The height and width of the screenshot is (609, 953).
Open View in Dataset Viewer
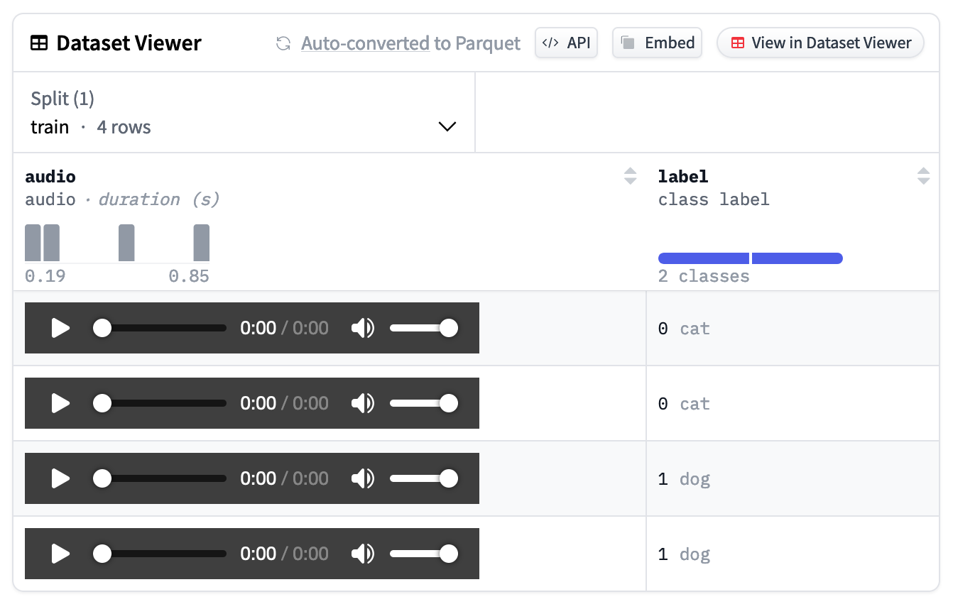(820, 43)
